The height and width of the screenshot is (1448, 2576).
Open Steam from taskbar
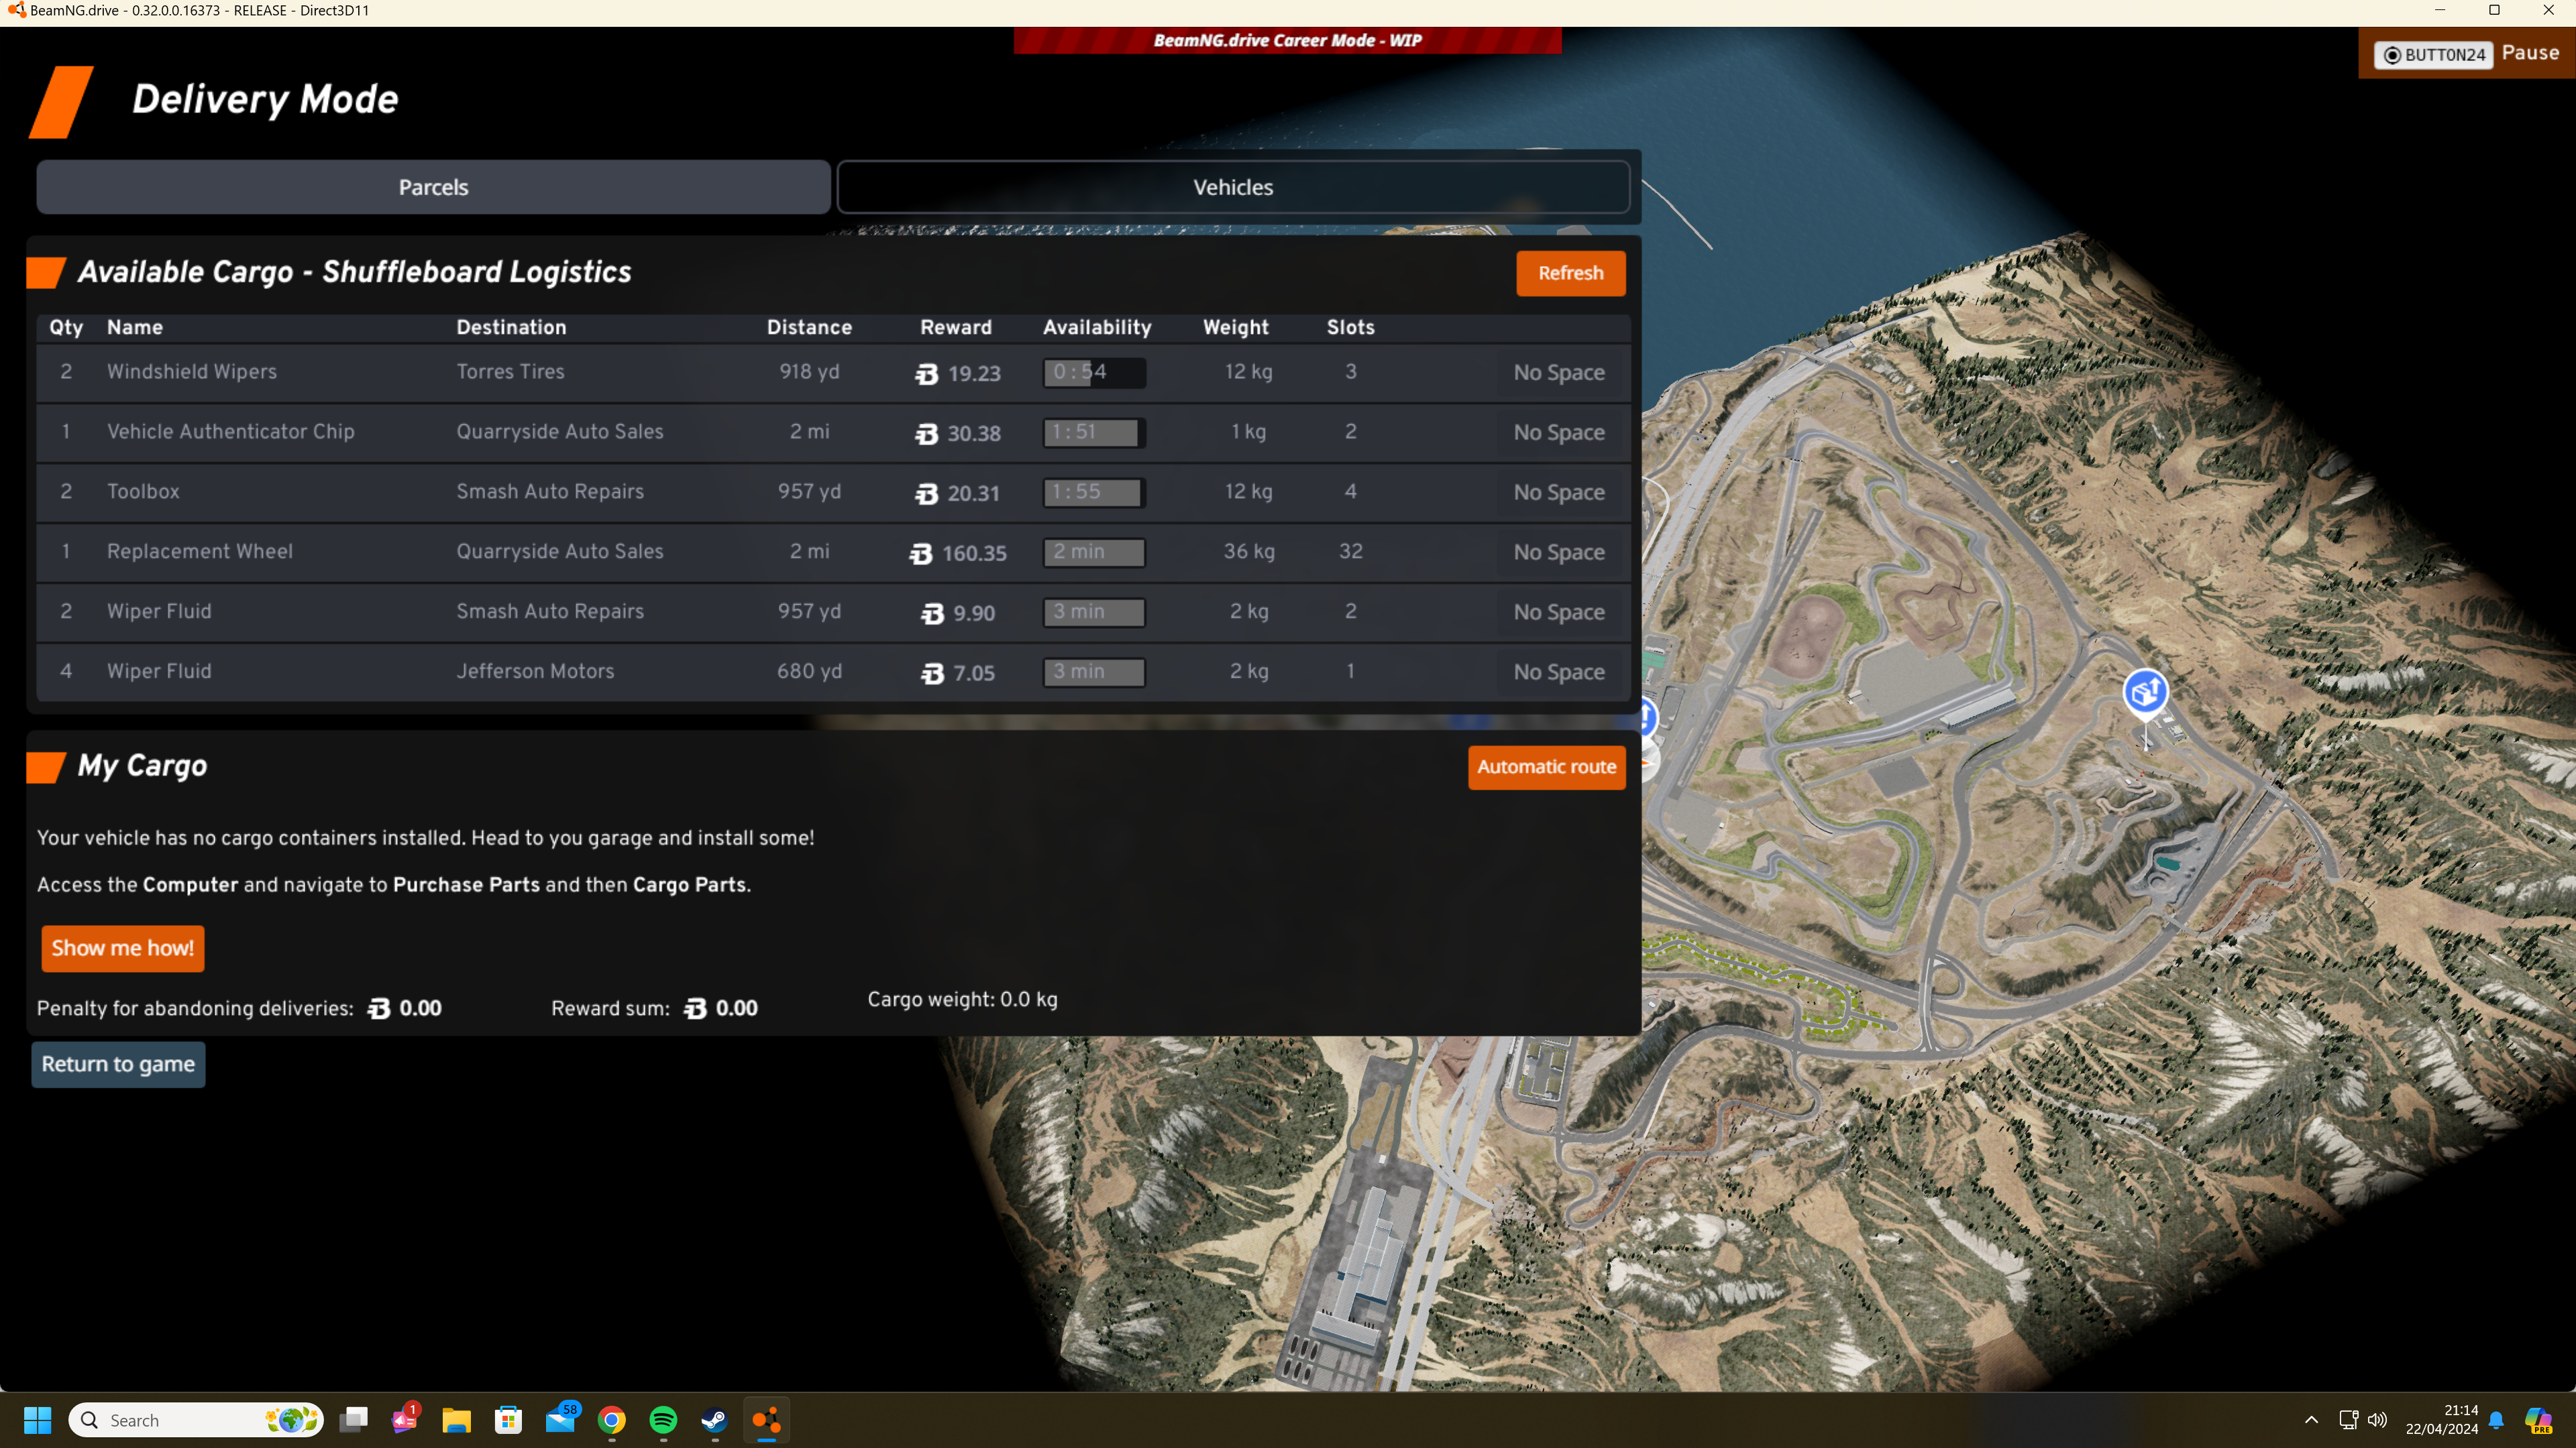pos(714,1420)
